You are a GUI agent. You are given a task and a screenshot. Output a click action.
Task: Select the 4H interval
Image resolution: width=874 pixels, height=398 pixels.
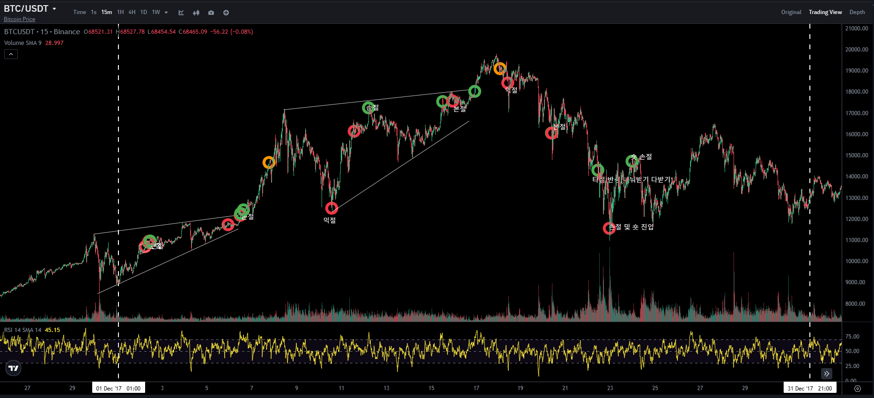point(132,12)
